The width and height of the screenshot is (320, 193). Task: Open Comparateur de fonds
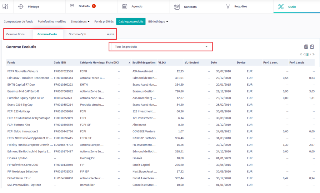18,22
